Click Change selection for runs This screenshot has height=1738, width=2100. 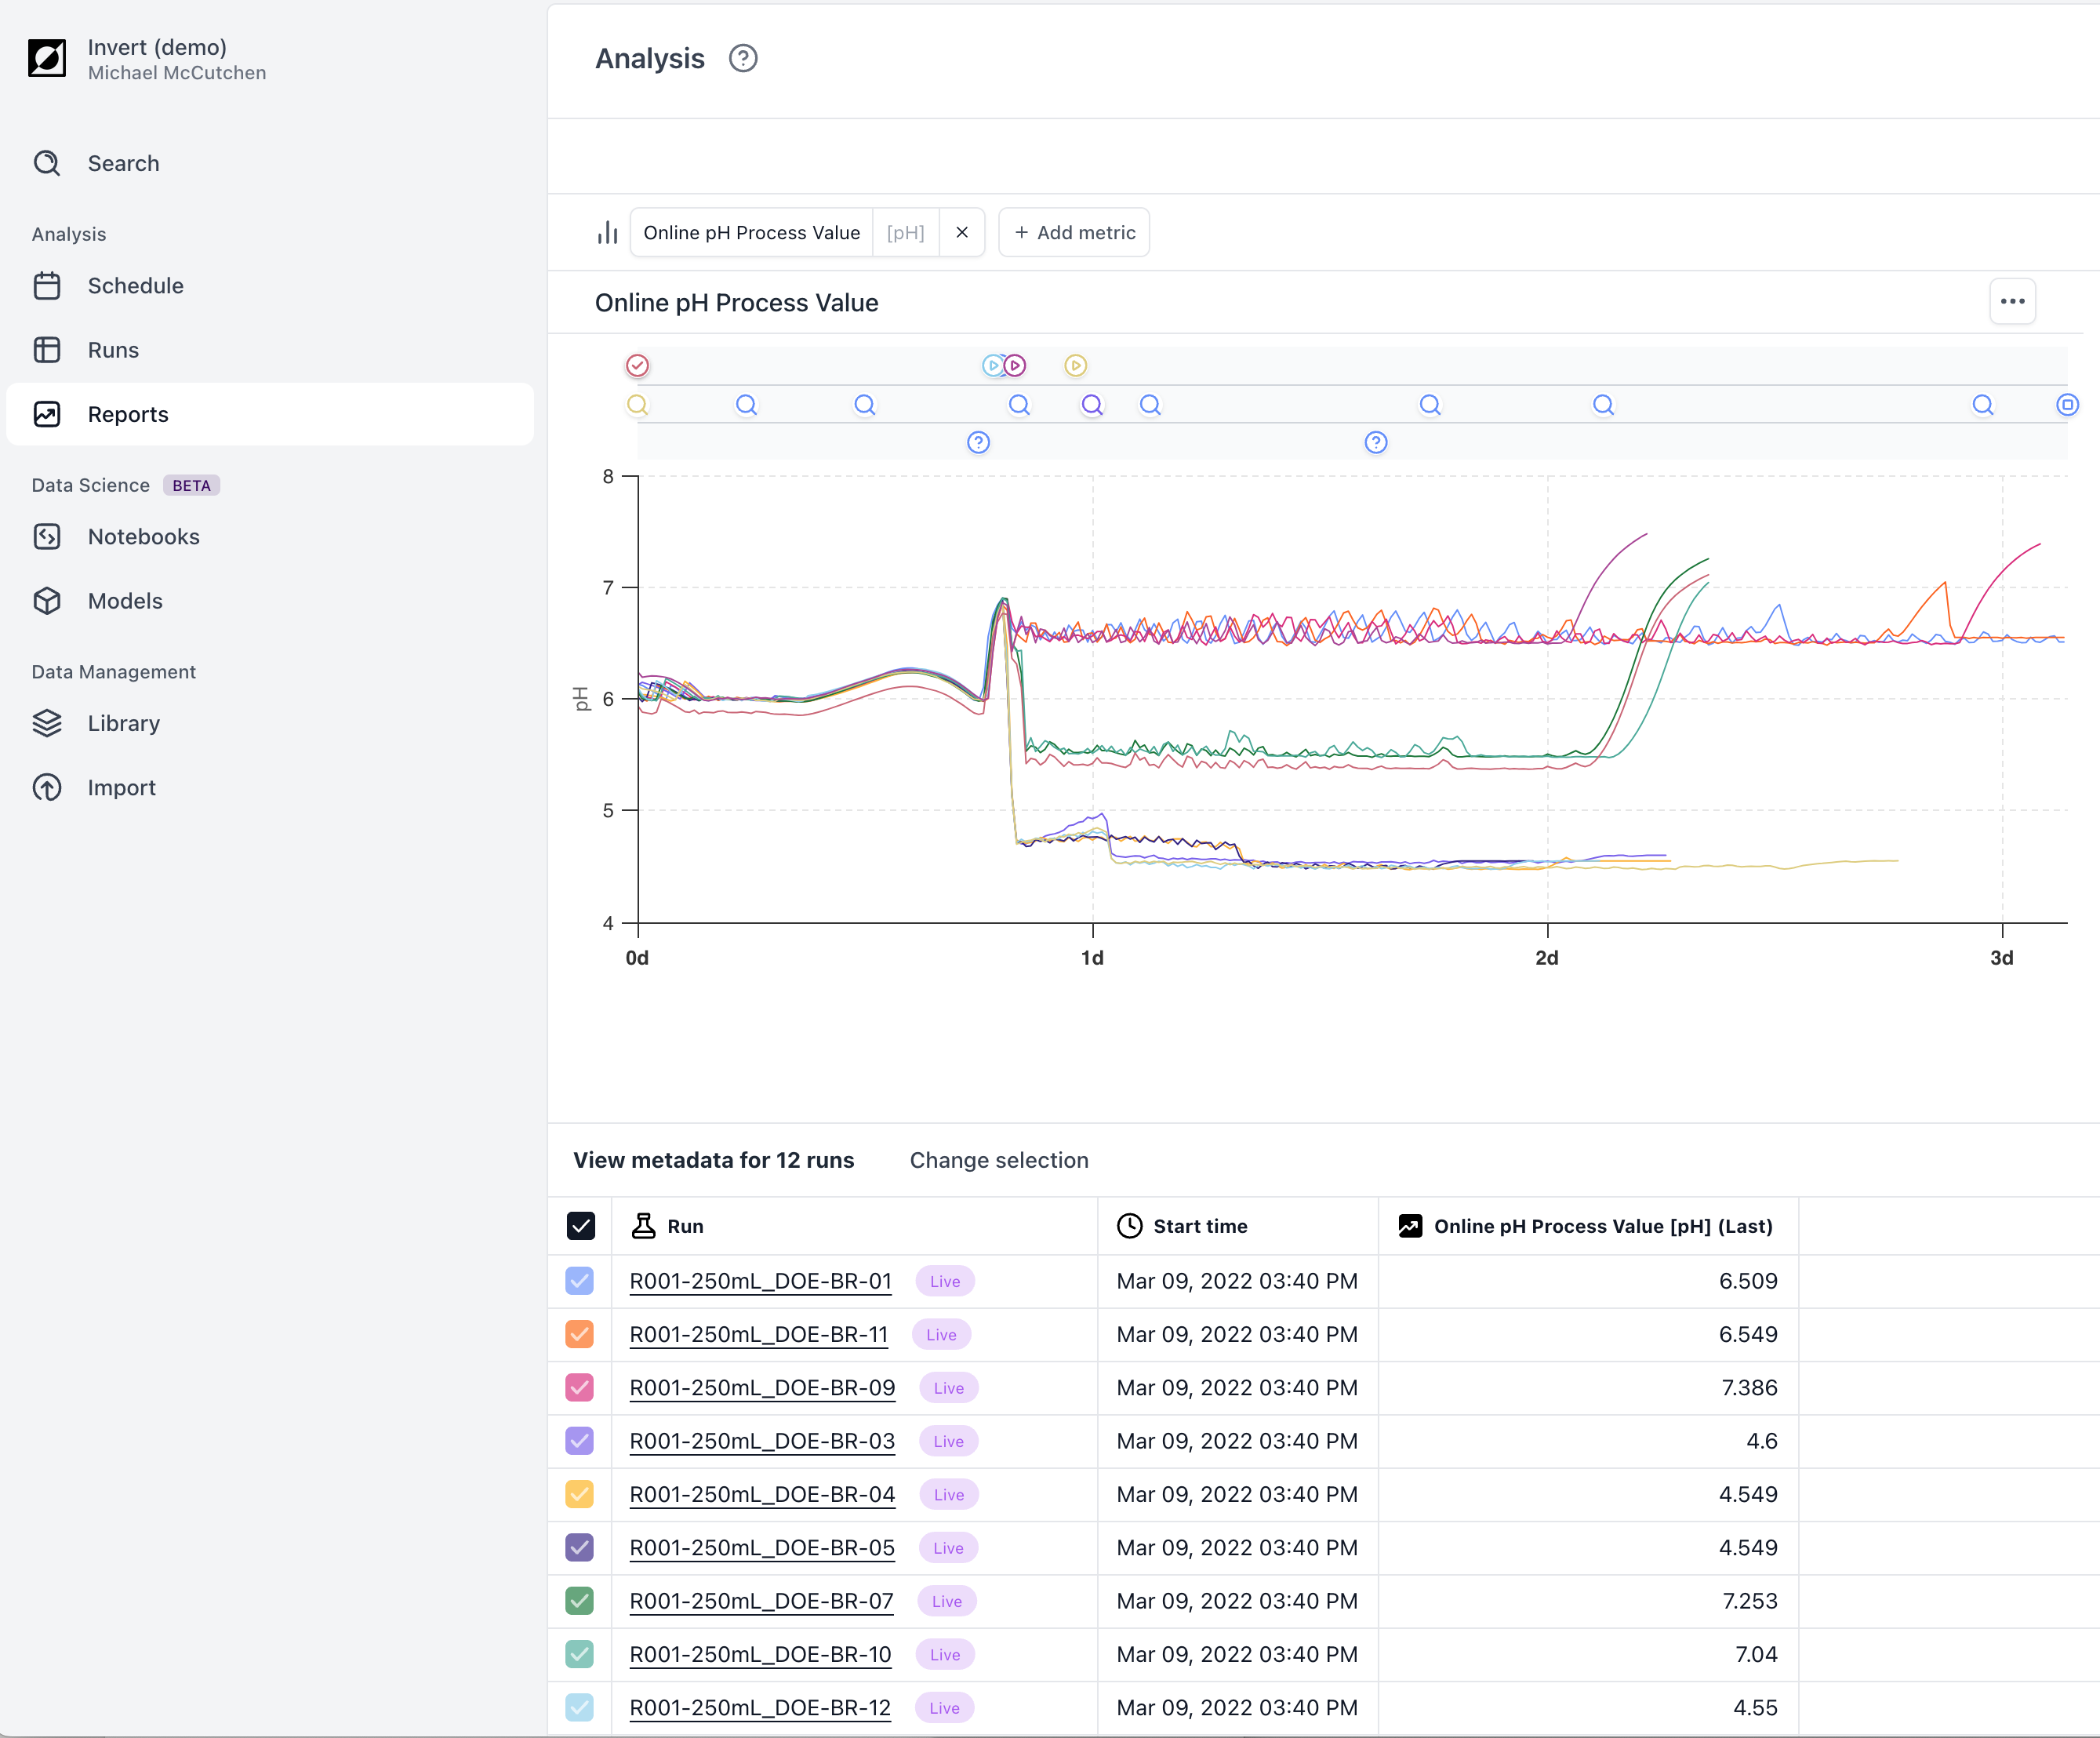tap(999, 1160)
